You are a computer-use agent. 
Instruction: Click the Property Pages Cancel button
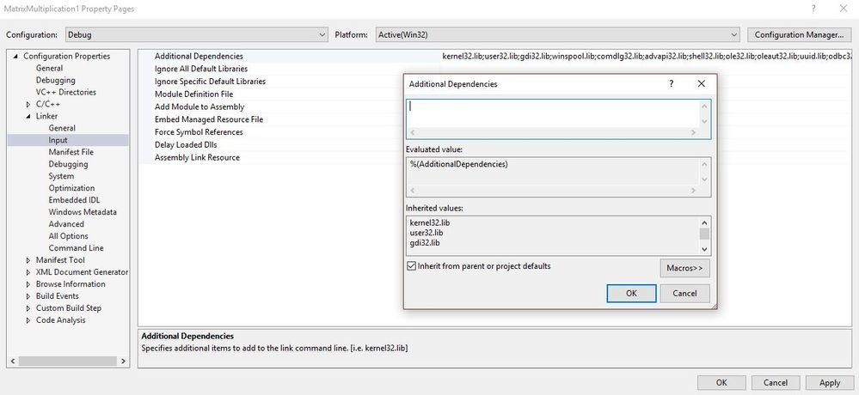click(776, 383)
